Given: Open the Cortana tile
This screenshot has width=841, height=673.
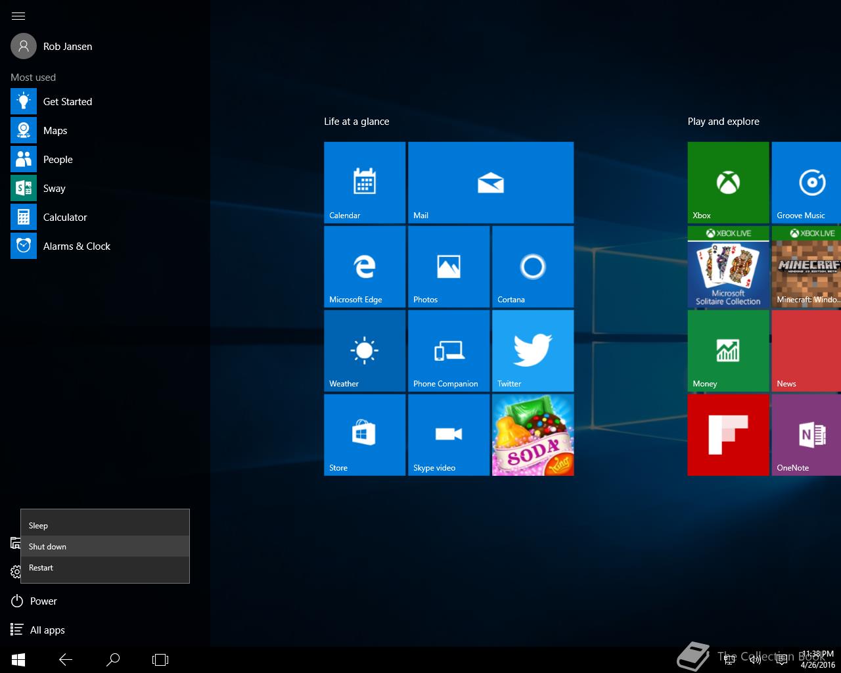Looking at the screenshot, I should click(x=533, y=267).
